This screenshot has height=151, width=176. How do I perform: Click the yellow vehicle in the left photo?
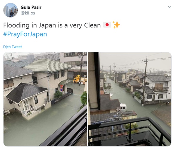(x=77, y=79)
